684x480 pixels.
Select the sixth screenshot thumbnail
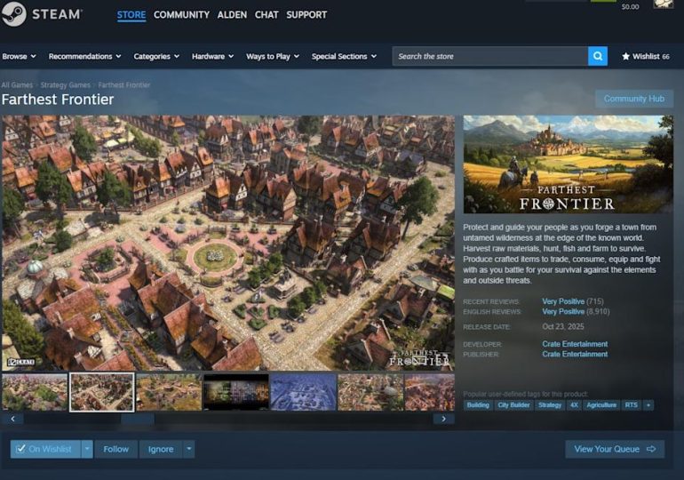point(370,392)
